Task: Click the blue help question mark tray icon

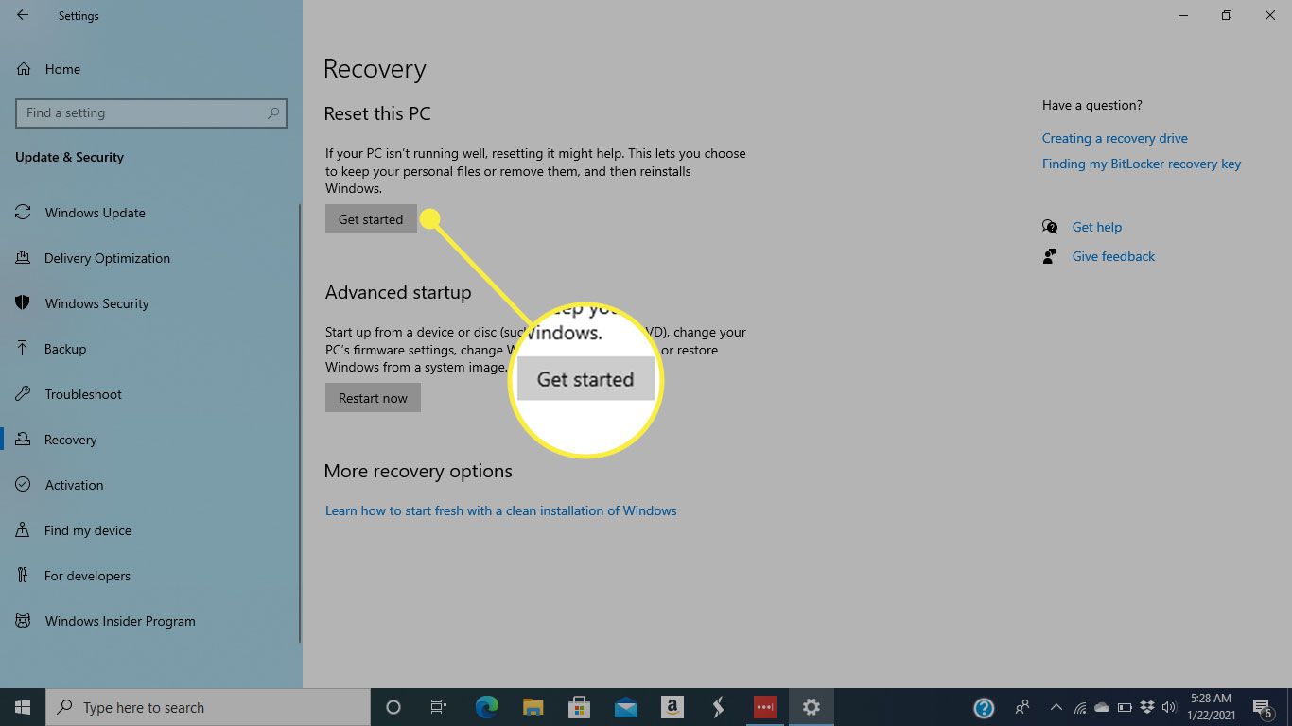Action: point(984,707)
